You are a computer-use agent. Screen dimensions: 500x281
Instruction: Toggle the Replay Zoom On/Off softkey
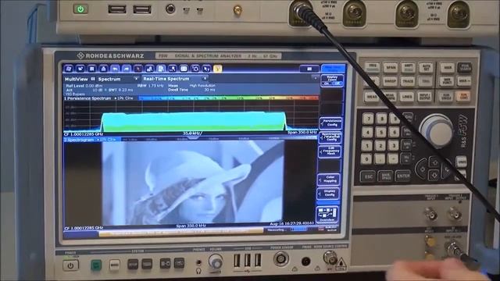click(x=332, y=80)
